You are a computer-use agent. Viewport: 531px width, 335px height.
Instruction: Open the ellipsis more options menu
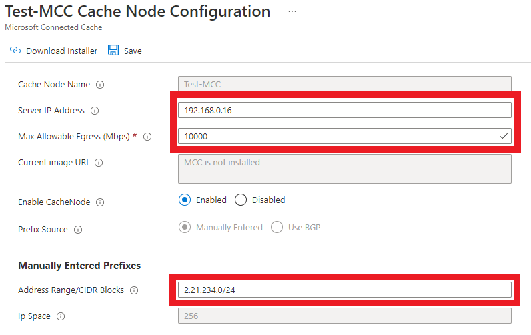(292, 12)
